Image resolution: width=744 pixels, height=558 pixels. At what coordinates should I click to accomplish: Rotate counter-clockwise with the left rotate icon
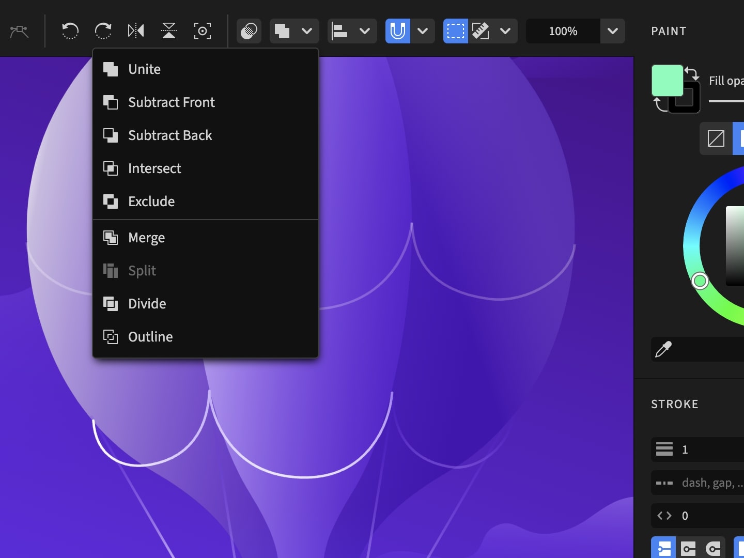70,31
